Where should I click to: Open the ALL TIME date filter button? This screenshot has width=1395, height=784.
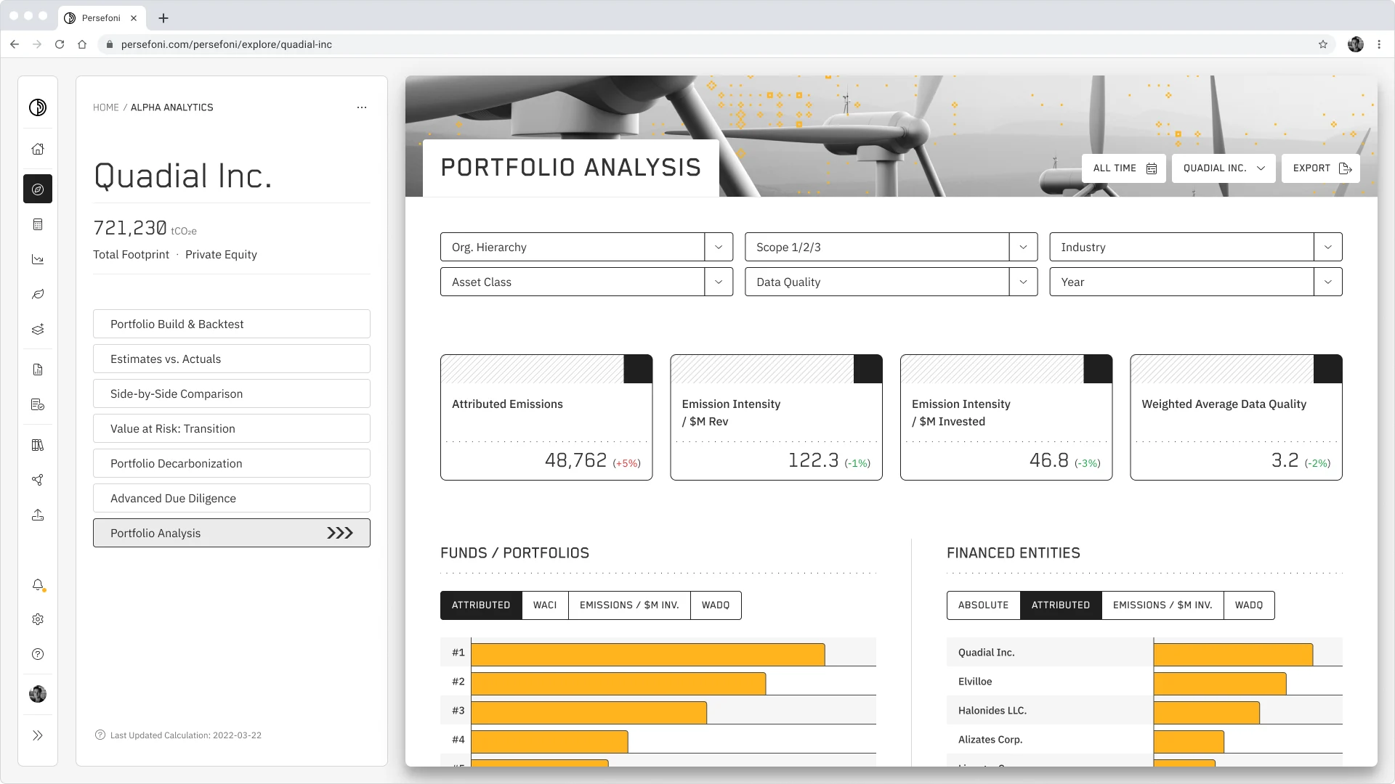click(1123, 168)
